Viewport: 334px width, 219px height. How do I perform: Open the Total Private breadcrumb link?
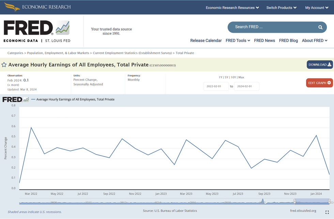[x=185, y=53]
